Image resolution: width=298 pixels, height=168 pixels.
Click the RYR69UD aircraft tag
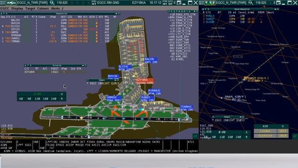coord(154,92)
